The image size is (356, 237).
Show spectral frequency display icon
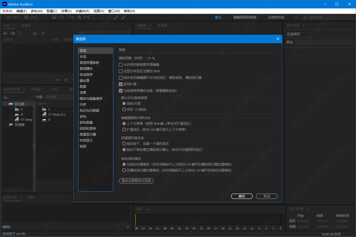[54, 17]
